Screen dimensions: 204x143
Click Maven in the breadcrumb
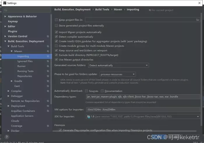[118, 10]
